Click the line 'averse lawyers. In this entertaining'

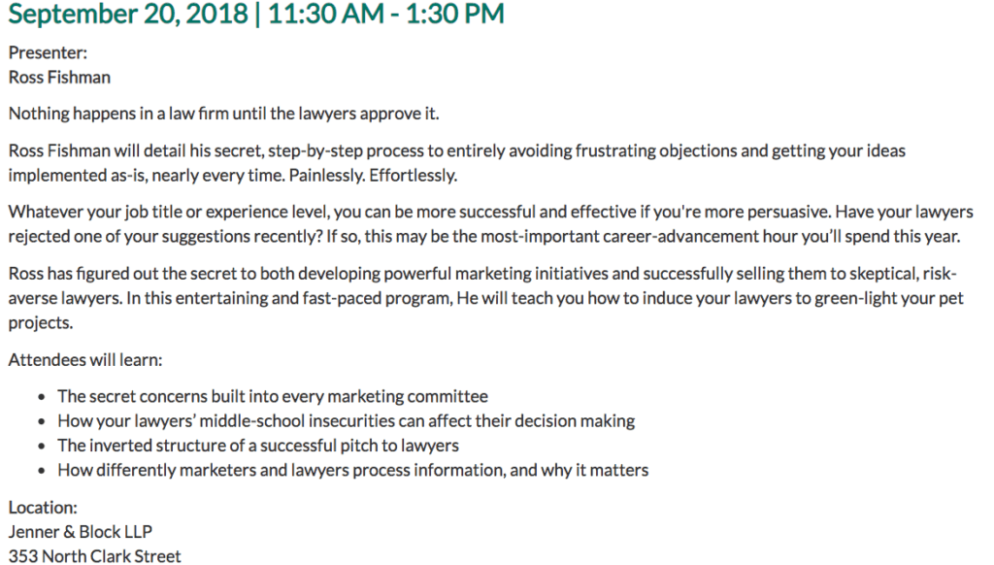pyautogui.click(x=485, y=298)
